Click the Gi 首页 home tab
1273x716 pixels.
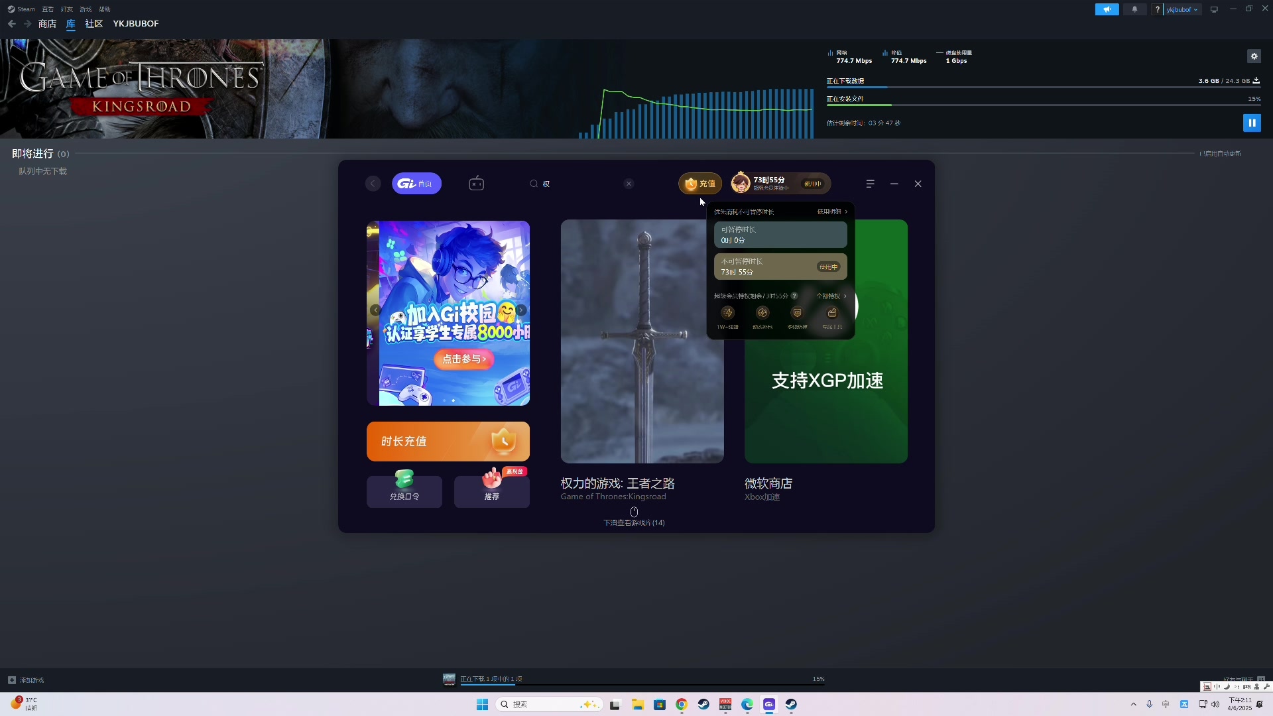(x=416, y=184)
